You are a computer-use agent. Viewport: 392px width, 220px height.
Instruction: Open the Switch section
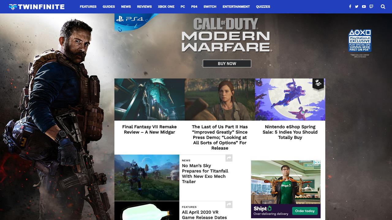pyautogui.click(x=210, y=6)
